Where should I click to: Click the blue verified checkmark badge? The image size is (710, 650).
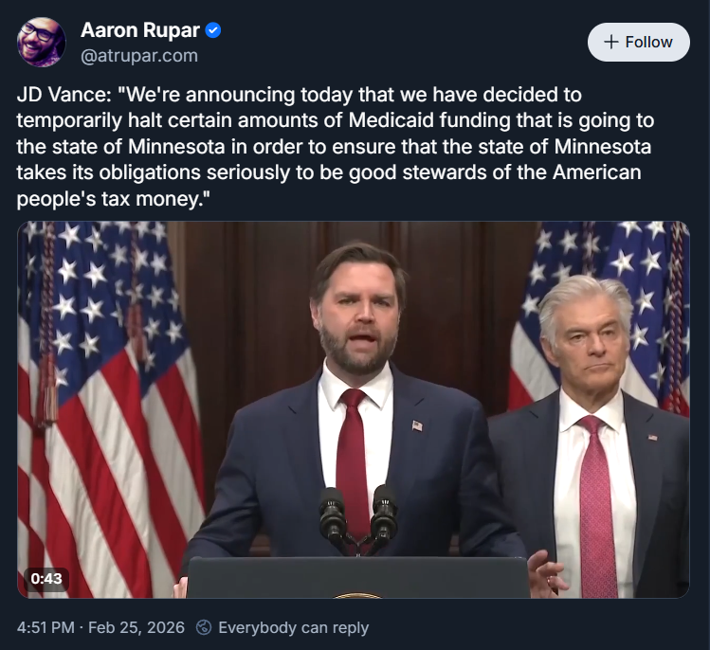click(214, 31)
